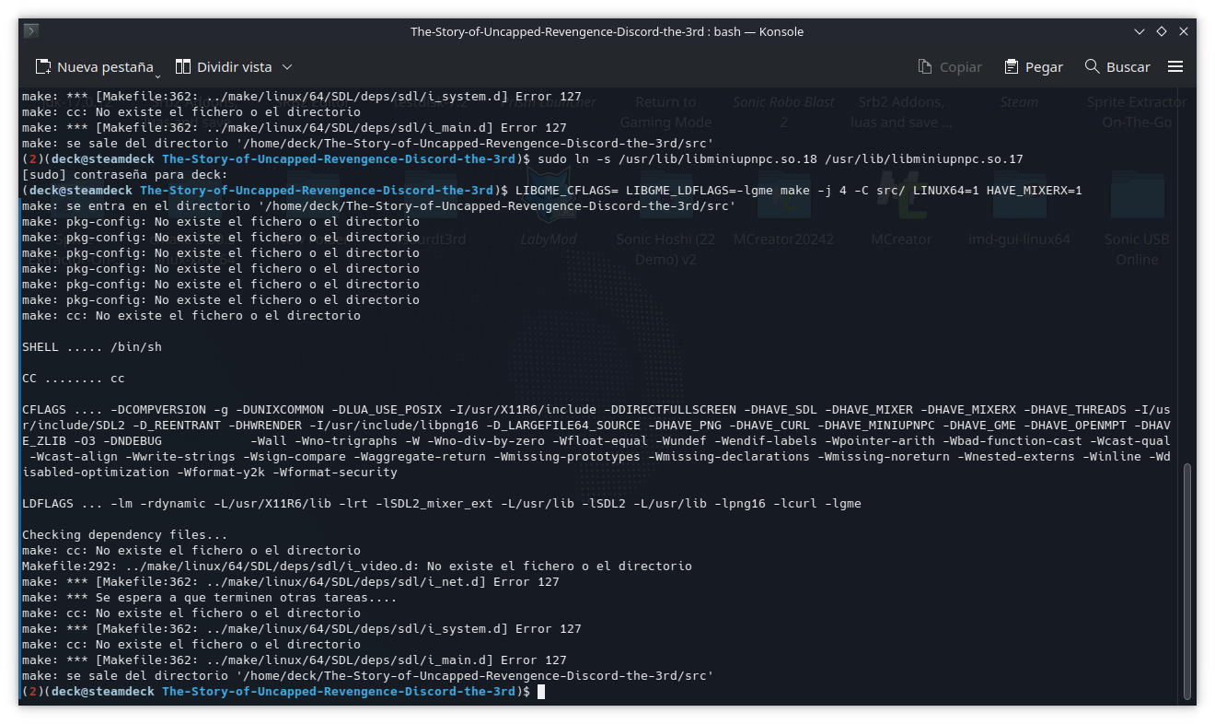
Task: Click the '[sudo] contraseña para deck:' line
Action: click(x=125, y=175)
